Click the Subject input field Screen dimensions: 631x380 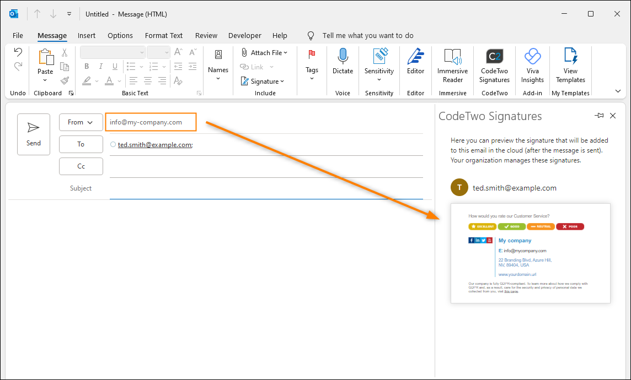point(266,188)
